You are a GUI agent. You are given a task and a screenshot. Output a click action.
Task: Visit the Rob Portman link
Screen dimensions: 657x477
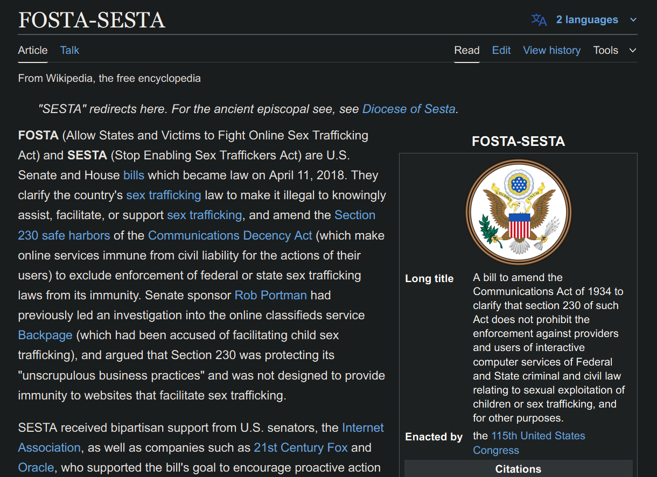pyautogui.click(x=271, y=295)
